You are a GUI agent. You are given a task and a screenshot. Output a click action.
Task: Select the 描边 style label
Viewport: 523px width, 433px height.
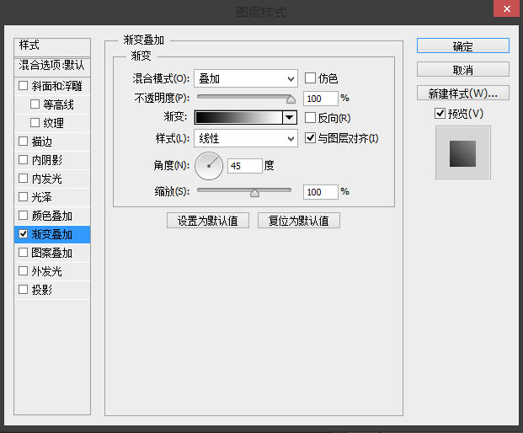click(x=42, y=142)
